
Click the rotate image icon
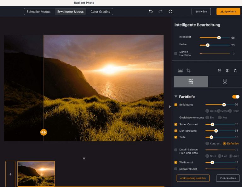(235, 71)
